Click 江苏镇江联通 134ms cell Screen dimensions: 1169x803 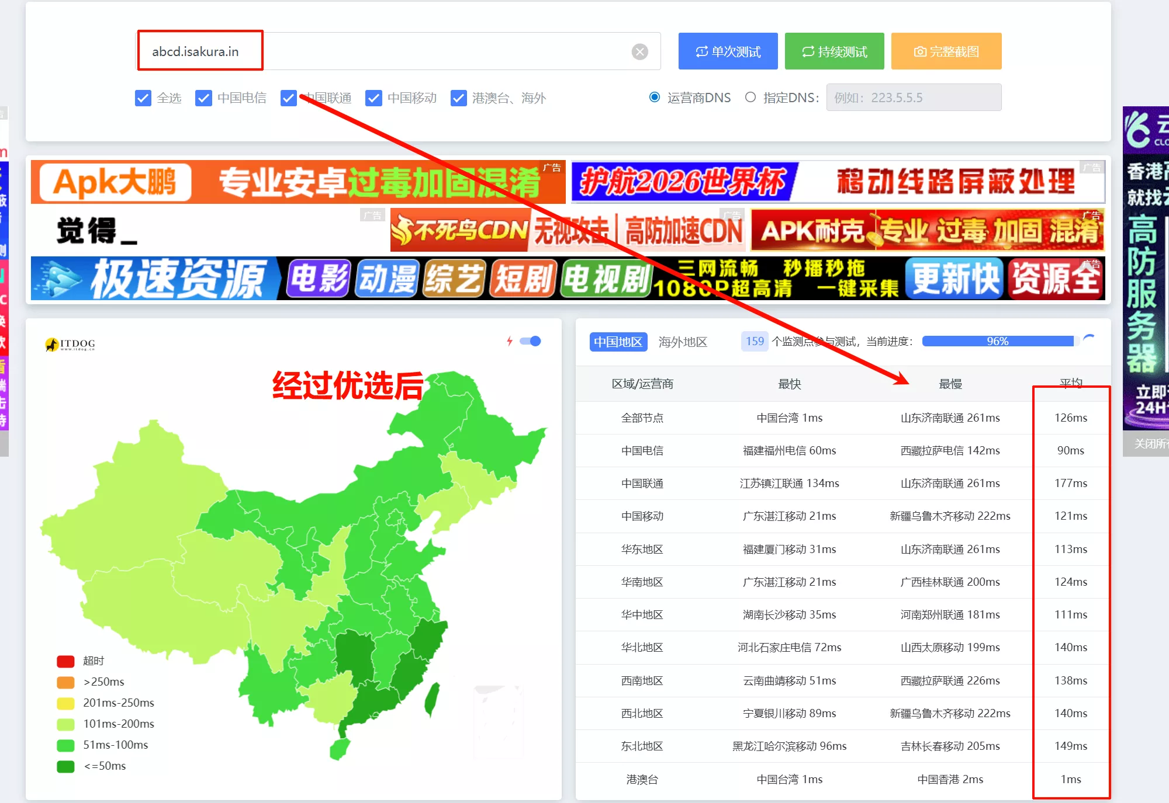(x=789, y=483)
